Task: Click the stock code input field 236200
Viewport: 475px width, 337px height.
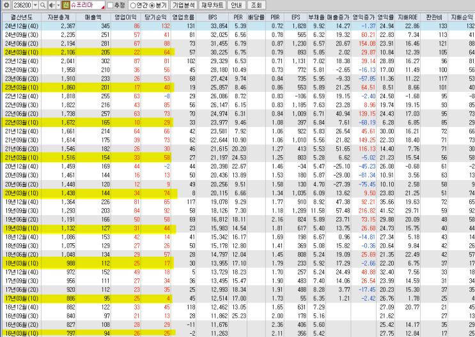Action: pos(22,5)
